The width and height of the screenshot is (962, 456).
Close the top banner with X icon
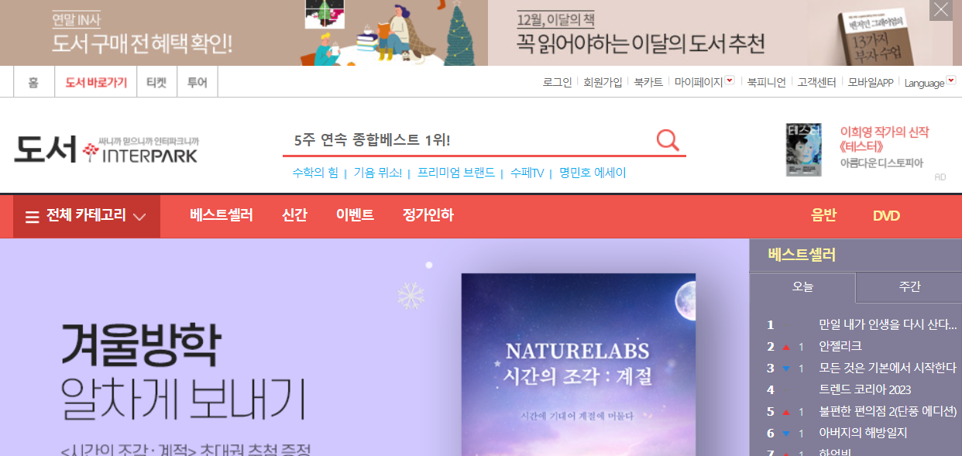click(x=941, y=10)
